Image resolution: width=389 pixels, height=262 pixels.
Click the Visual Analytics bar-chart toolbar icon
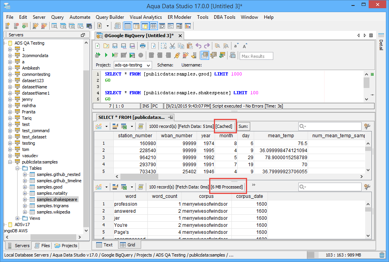[188, 26]
